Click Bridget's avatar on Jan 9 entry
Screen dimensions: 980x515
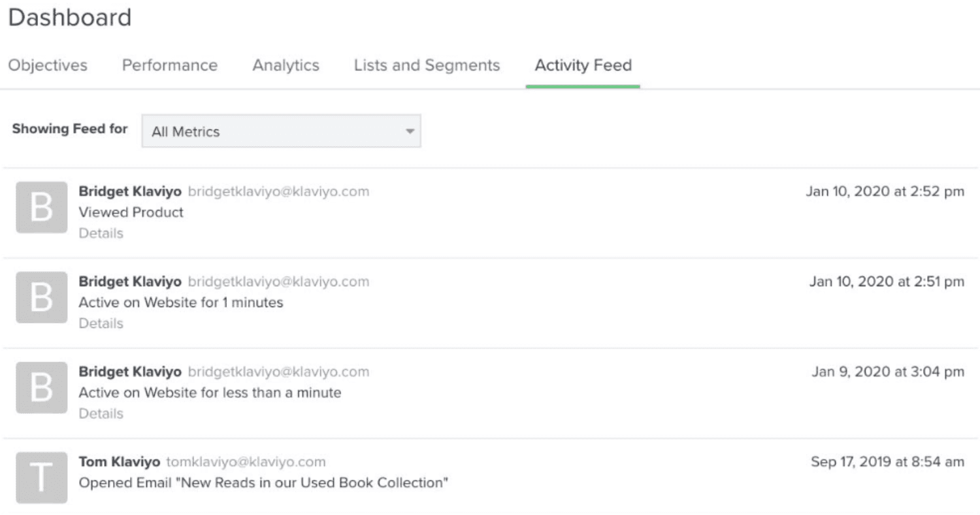click(41, 388)
